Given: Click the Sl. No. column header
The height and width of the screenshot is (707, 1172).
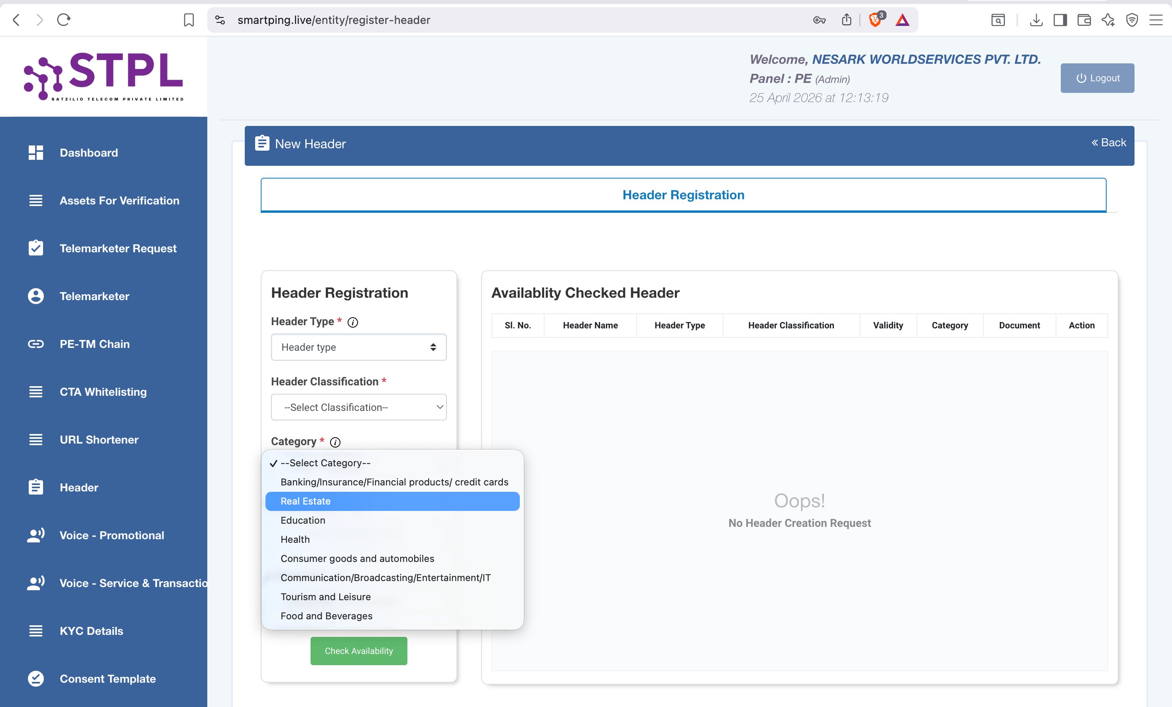Looking at the screenshot, I should click(x=517, y=325).
